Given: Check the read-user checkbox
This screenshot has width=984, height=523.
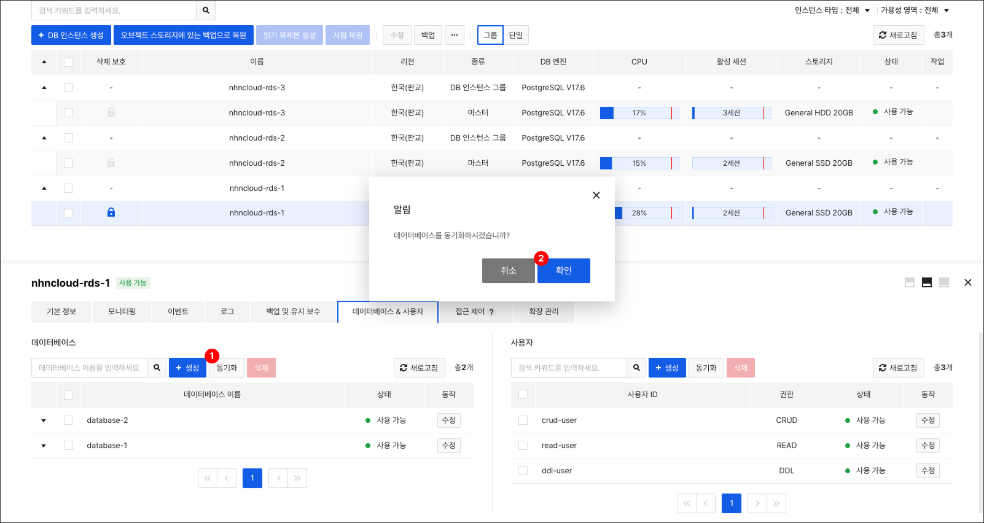Looking at the screenshot, I should pyautogui.click(x=523, y=446).
